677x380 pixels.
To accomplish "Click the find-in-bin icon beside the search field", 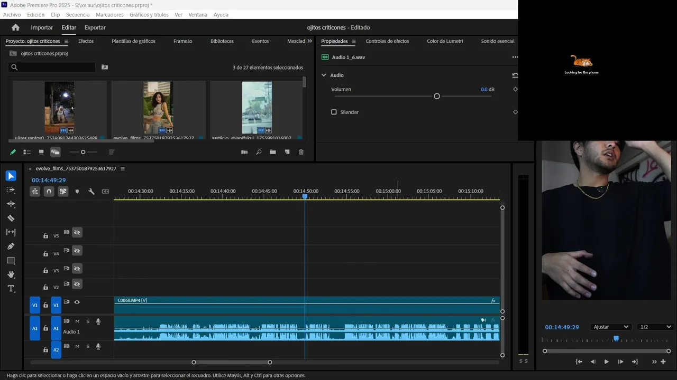I will pyautogui.click(x=105, y=67).
